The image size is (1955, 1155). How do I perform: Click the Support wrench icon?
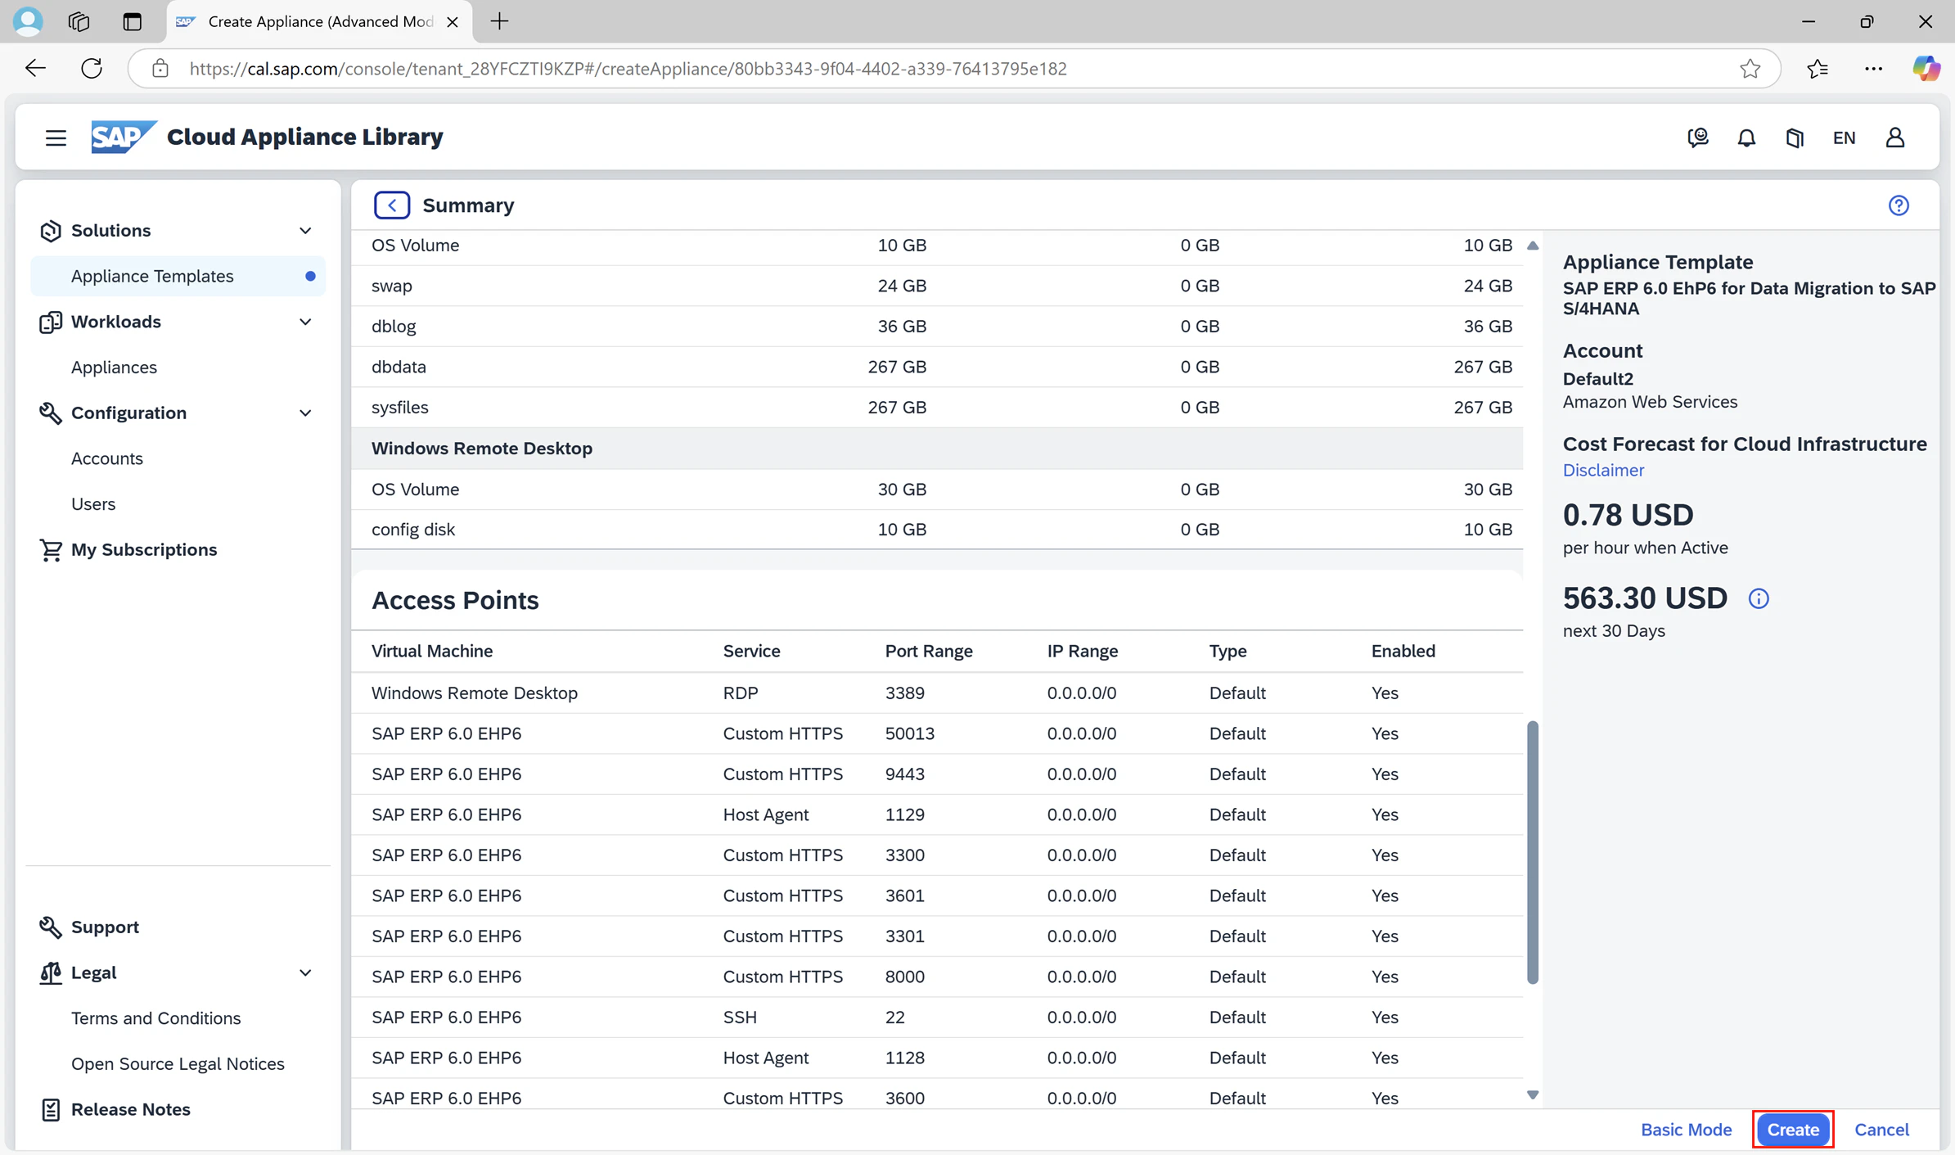click(x=50, y=927)
